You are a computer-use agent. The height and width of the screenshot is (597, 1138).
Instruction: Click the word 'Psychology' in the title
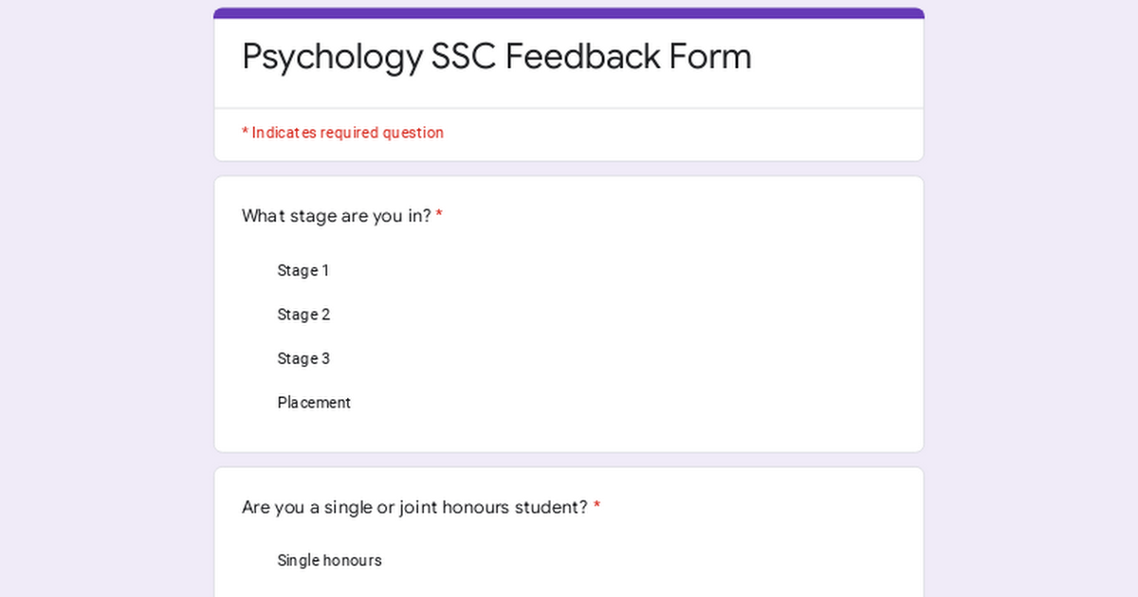point(331,57)
